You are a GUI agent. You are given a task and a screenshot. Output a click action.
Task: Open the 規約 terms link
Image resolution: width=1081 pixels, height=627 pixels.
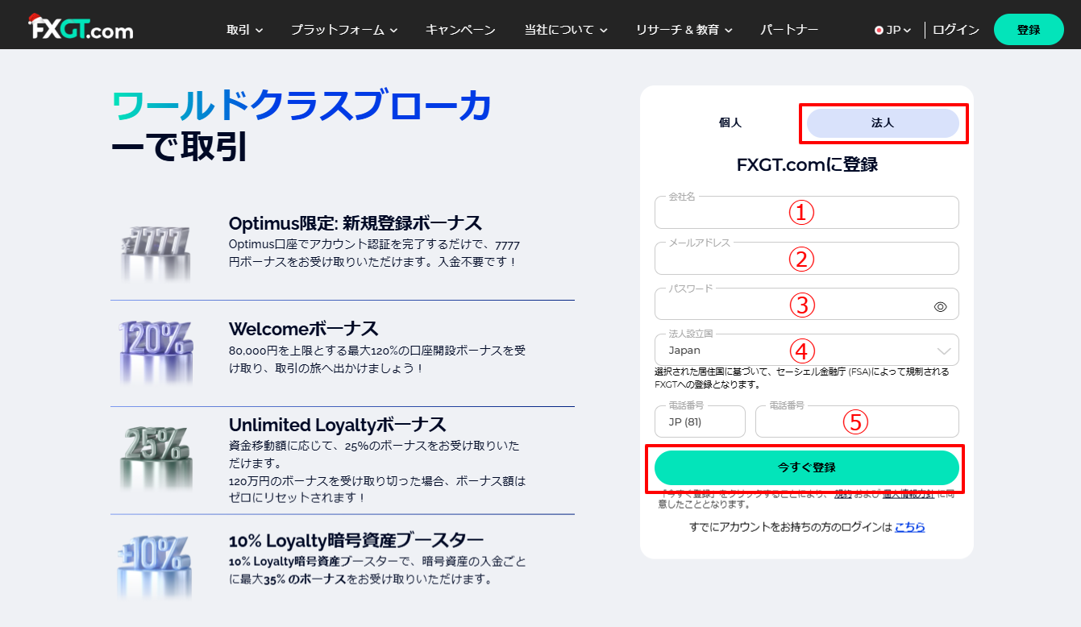click(842, 495)
